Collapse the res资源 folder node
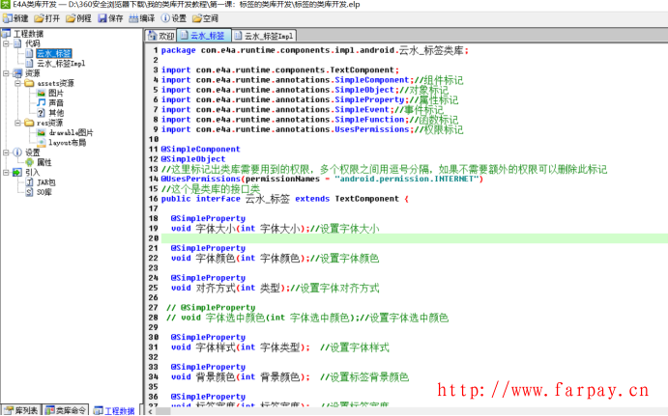 [17, 123]
